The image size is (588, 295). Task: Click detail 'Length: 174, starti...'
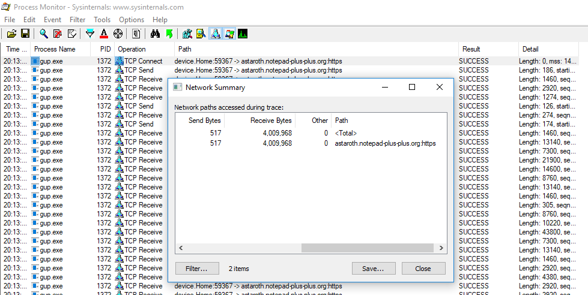(x=547, y=124)
